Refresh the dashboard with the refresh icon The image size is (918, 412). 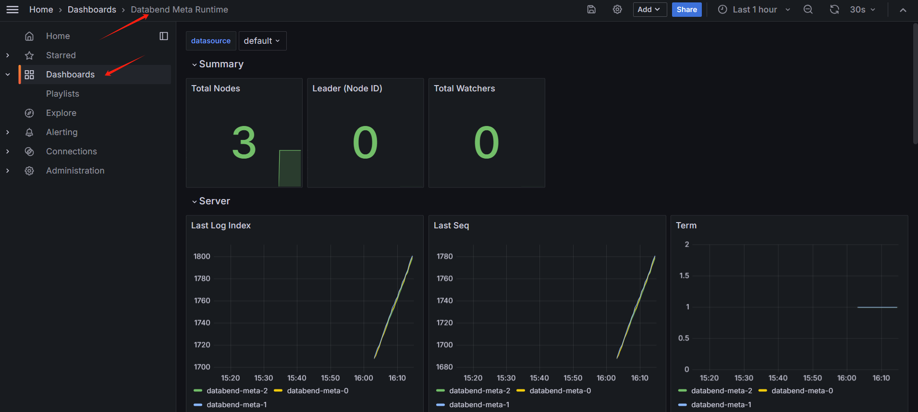tap(834, 10)
